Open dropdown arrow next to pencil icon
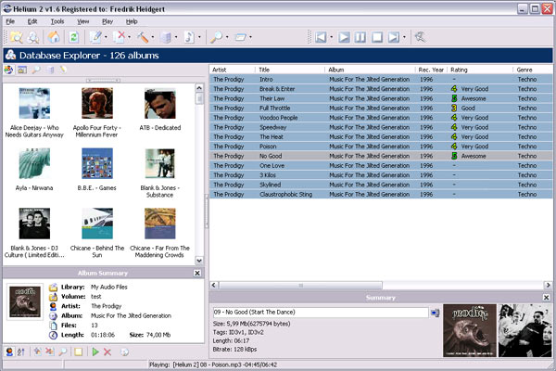The height and width of the screenshot is (371, 556). [x=106, y=37]
